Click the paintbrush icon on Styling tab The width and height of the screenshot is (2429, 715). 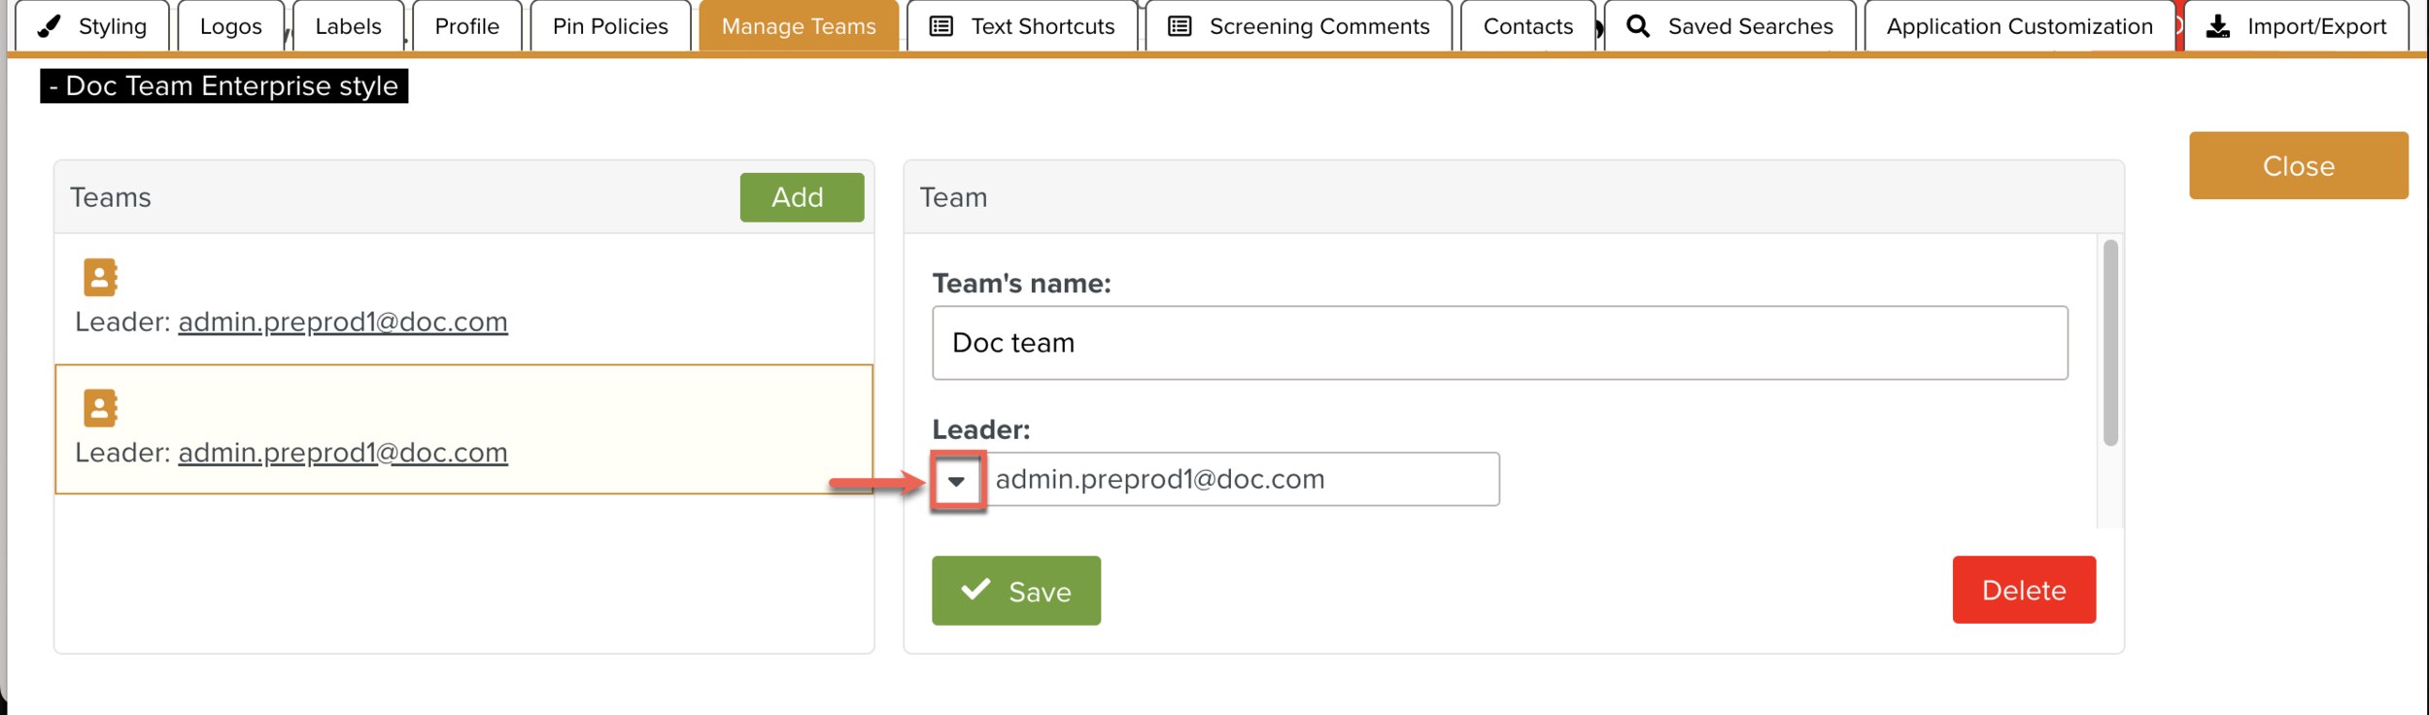tap(49, 26)
